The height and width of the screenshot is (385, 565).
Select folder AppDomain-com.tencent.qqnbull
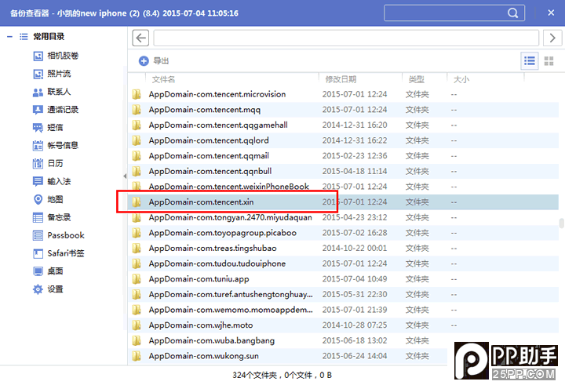point(343,172)
